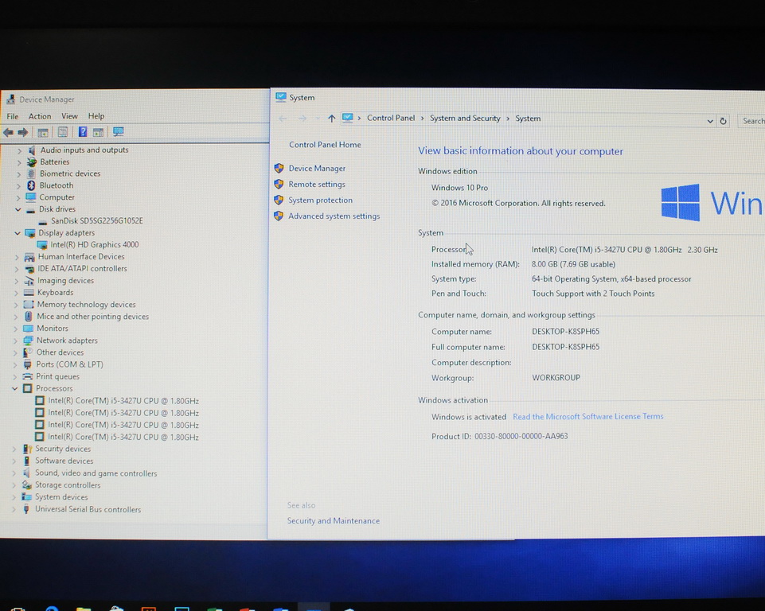Select Mice and other pointing devices
The image size is (765, 611).
pyautogui.click(x=92, y=317)
